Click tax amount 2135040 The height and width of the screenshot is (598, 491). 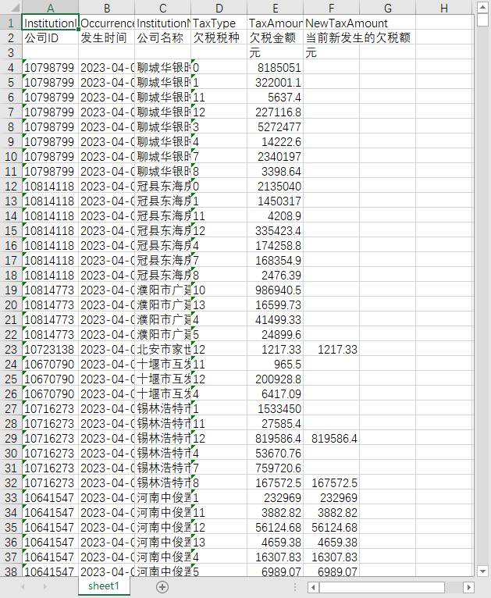tap(276, 186)
